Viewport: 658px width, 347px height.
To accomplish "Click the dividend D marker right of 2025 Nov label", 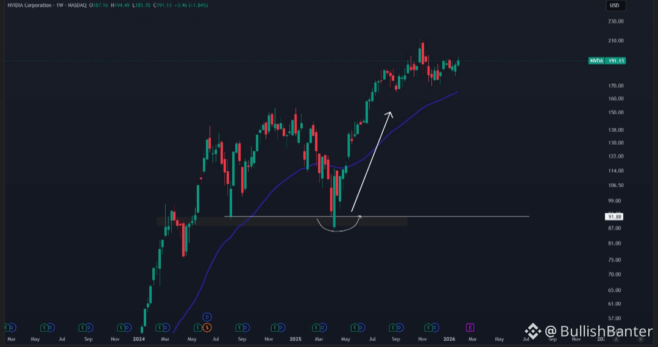I will [435, 328].
